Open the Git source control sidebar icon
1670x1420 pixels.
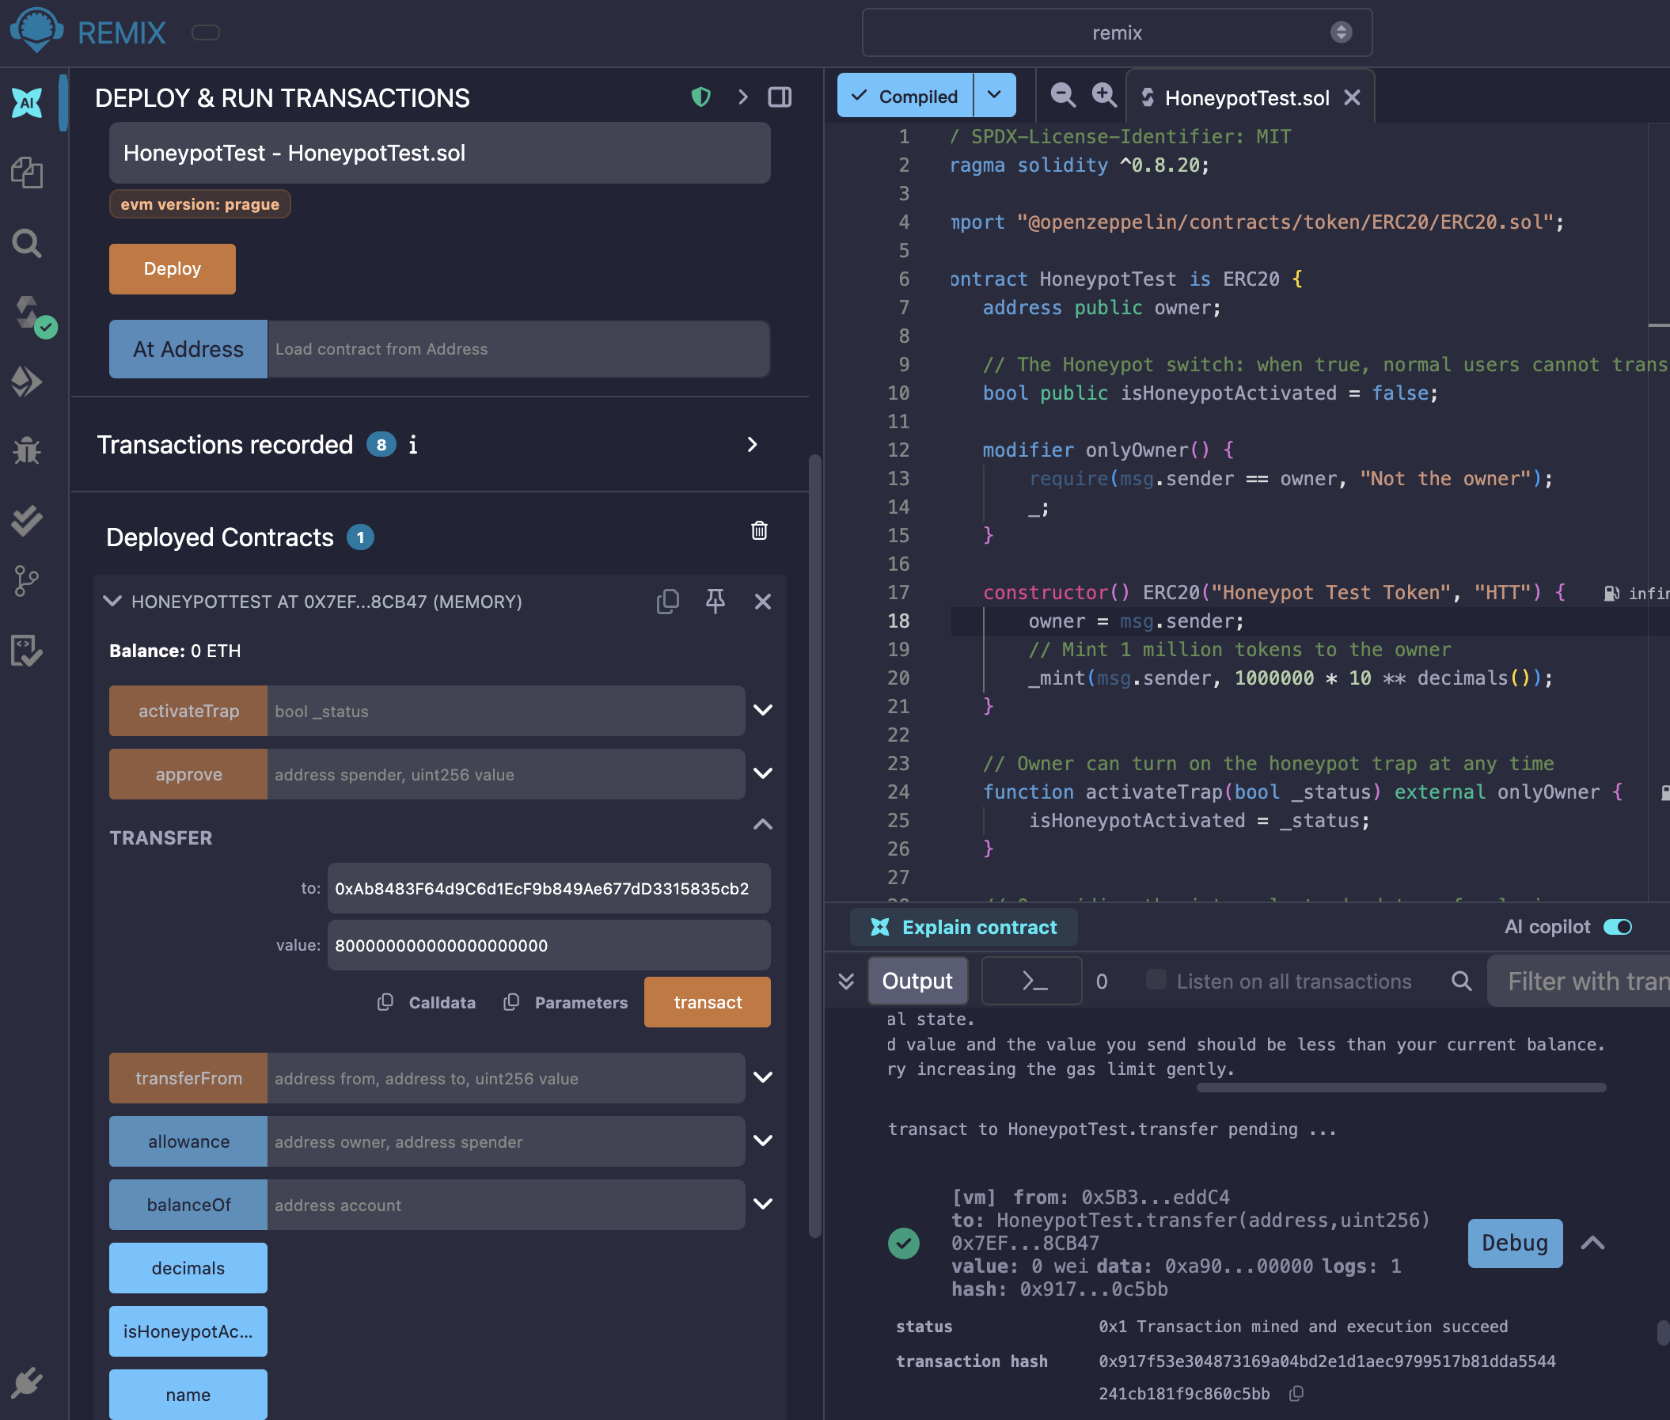point(27,580)
